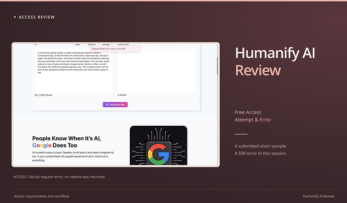Click 'A 500 error in this session.' line
The height and width of the screenshot is (203, 347).
tap(261, 153)
